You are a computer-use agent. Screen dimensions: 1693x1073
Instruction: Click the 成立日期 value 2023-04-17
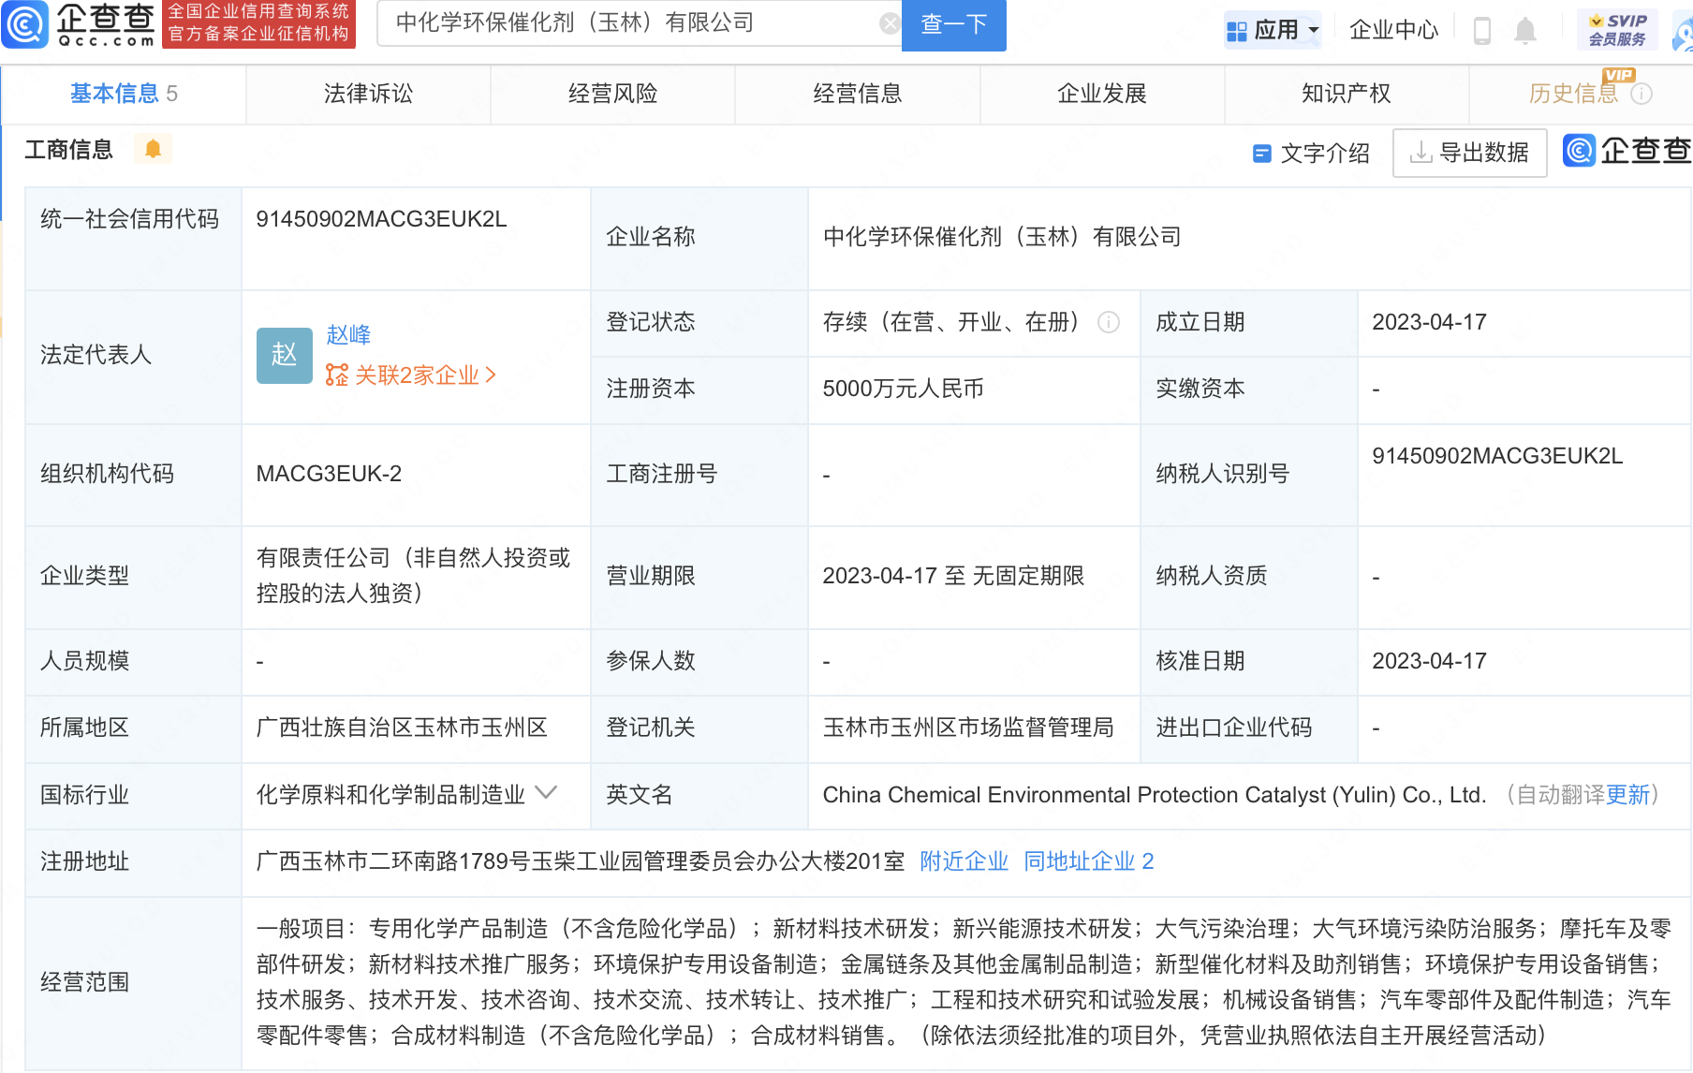tap(1429, 322)
